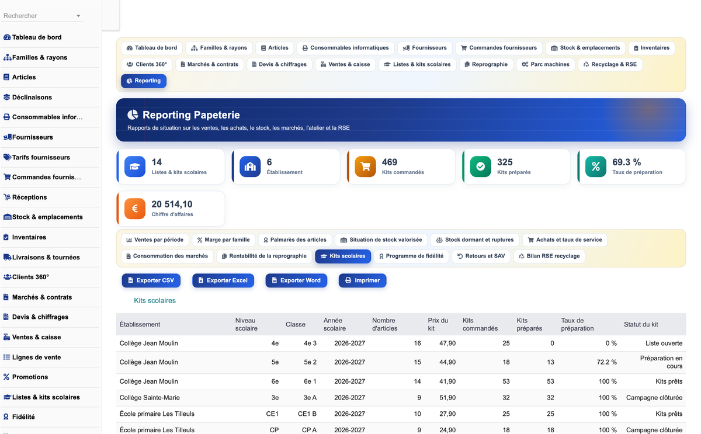Screen dimensions: 701x434
Task: Open Reprographie top navigation tab
Action: click(486, 64)
